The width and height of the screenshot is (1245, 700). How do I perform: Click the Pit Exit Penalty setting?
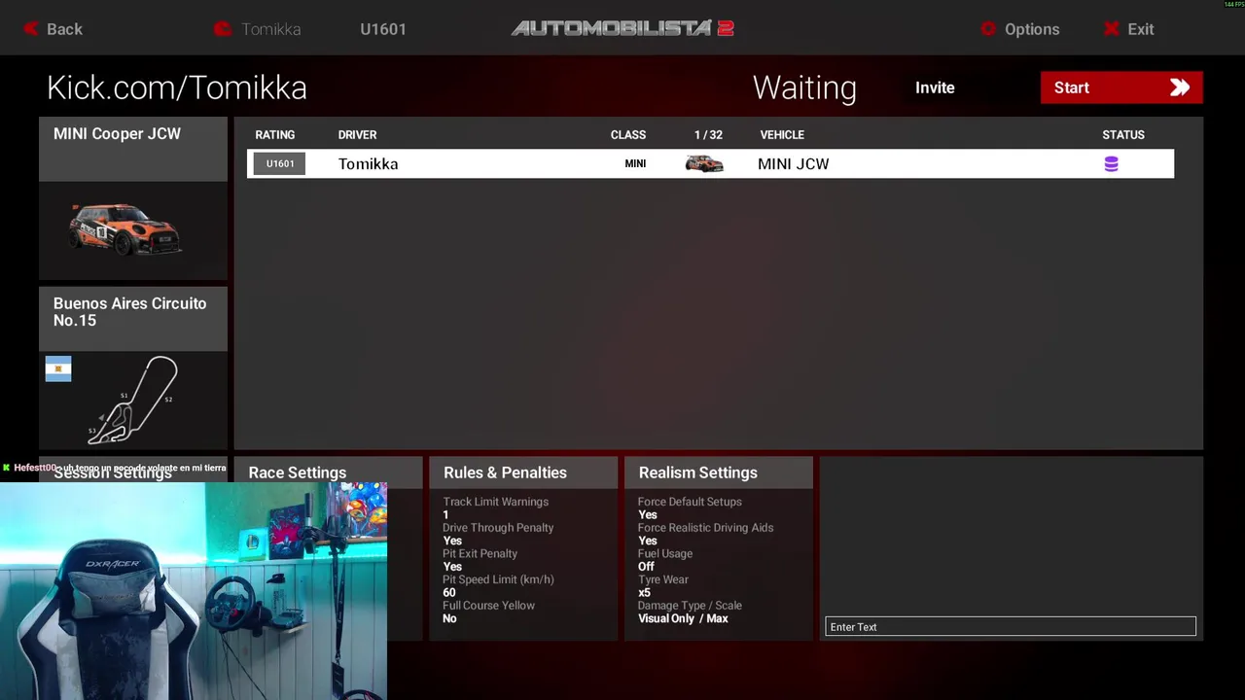point(480,553)
